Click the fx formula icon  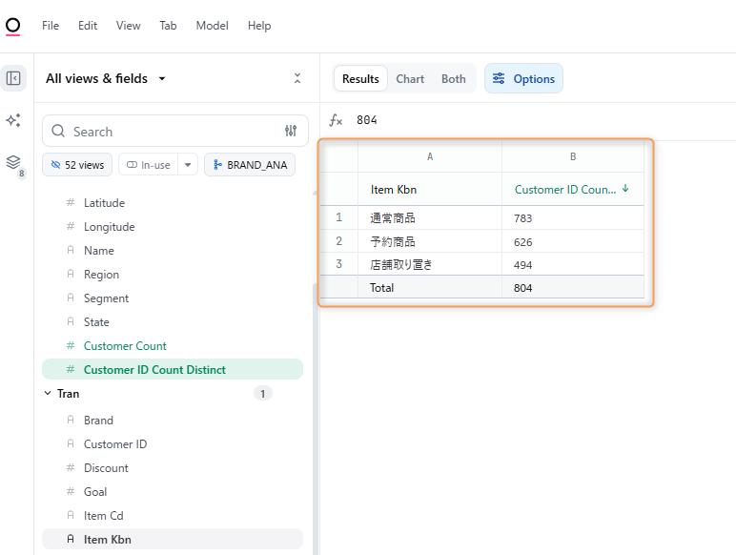[x=336, y=120]
